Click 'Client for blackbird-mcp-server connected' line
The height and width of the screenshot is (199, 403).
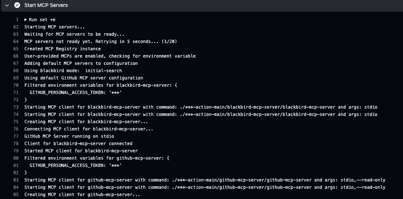(x=78, y=144)
